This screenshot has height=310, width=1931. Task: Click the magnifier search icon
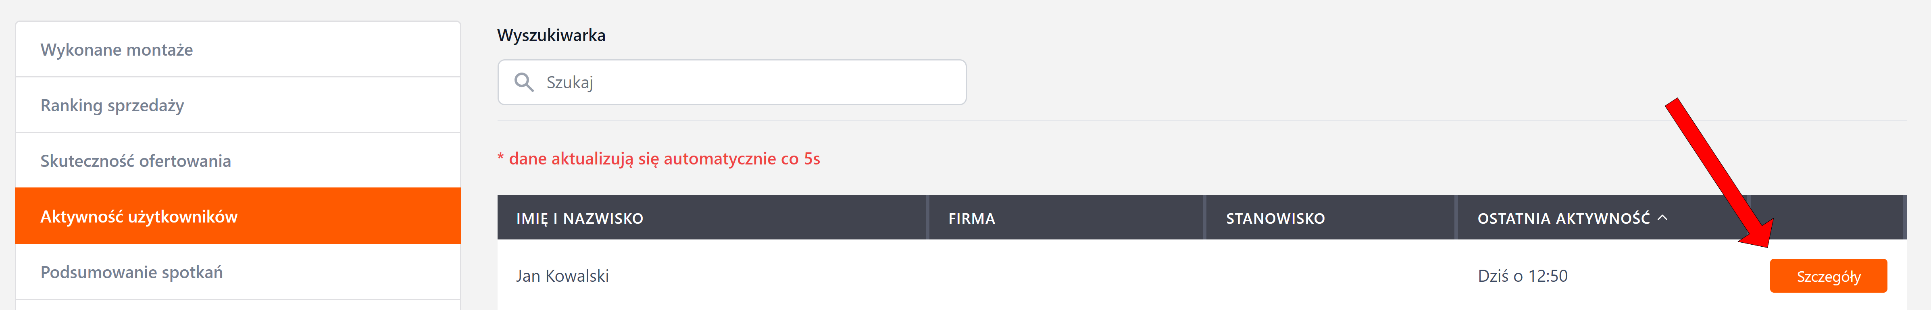pos(524,82)
